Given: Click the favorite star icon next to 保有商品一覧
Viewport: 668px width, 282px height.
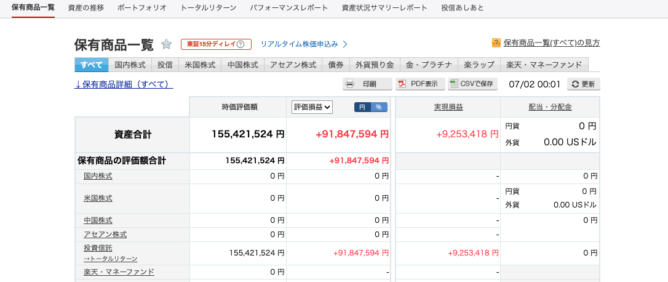Looking at the screenshot, I should [x=166, y=44].
